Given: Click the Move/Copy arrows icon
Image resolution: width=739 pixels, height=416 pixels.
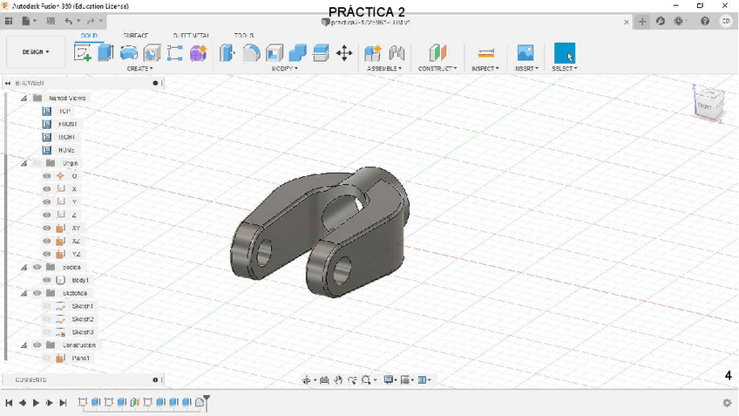Looking at the screenshot, I should tap(344, 53).
